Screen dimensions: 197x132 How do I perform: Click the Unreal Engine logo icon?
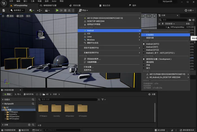pos(4,3)
